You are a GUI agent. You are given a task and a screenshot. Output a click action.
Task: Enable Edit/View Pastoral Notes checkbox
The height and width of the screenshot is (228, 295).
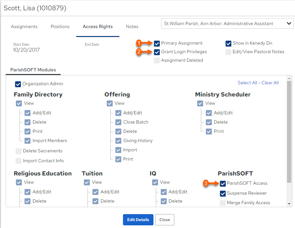coord(228,52)
